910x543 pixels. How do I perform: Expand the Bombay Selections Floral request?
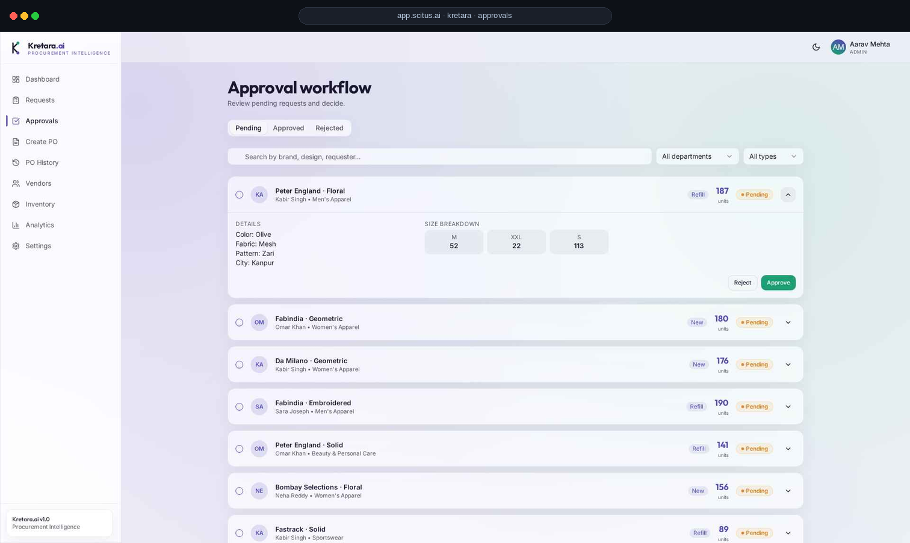[788, 491]
